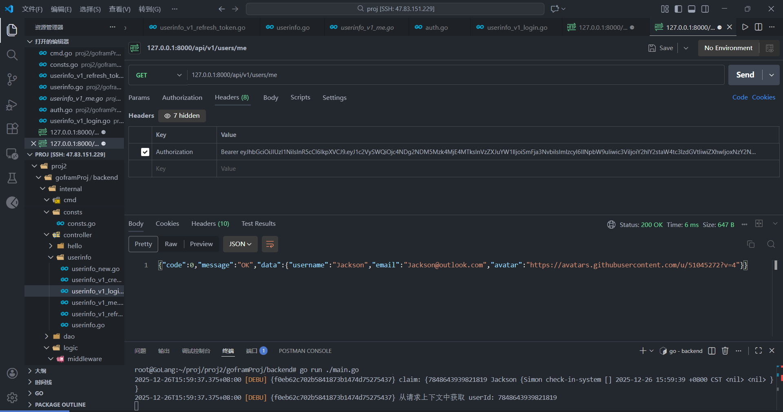The height and width of the screenshot is (412, 783).
Task: Uncheck the Authorization header checkbox
Action: (145, 152)
